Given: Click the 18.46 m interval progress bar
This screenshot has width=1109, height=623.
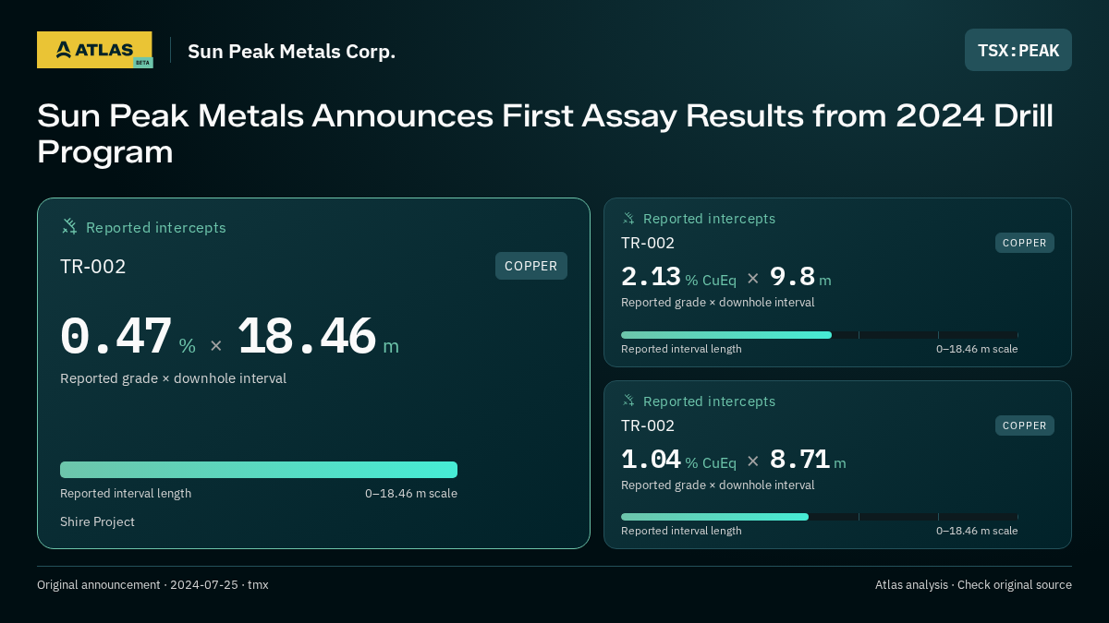Looking at the screenshot, I should (x=259, y=470).
